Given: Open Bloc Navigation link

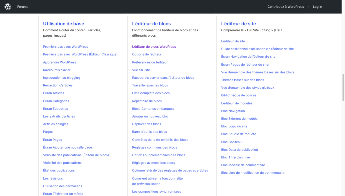Looking at the screenshot, I should pos(233,111).
